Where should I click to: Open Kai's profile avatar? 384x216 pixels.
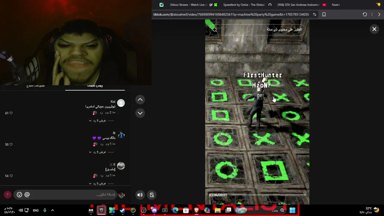tap(121, 103)
